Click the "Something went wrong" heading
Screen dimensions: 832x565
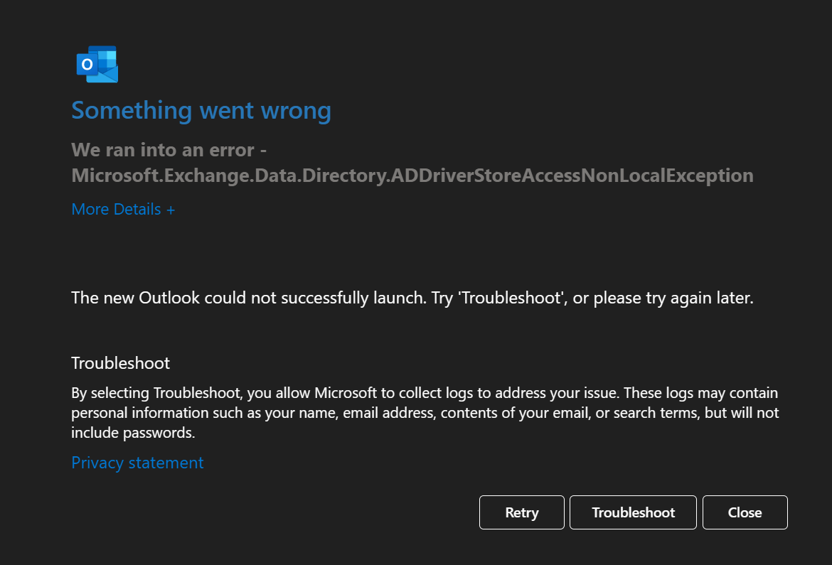(x=201, y=110)
